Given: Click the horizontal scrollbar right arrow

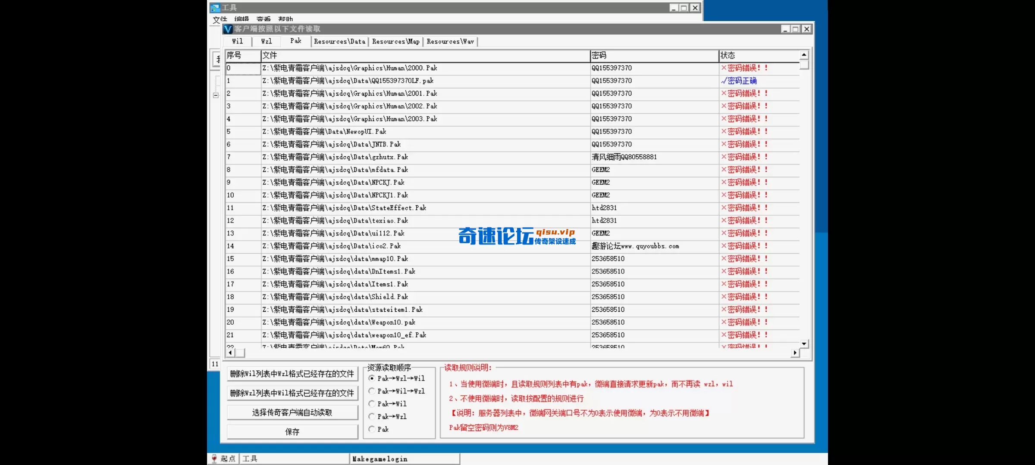Looking at the screenshot, I should (x=795, y=352).
